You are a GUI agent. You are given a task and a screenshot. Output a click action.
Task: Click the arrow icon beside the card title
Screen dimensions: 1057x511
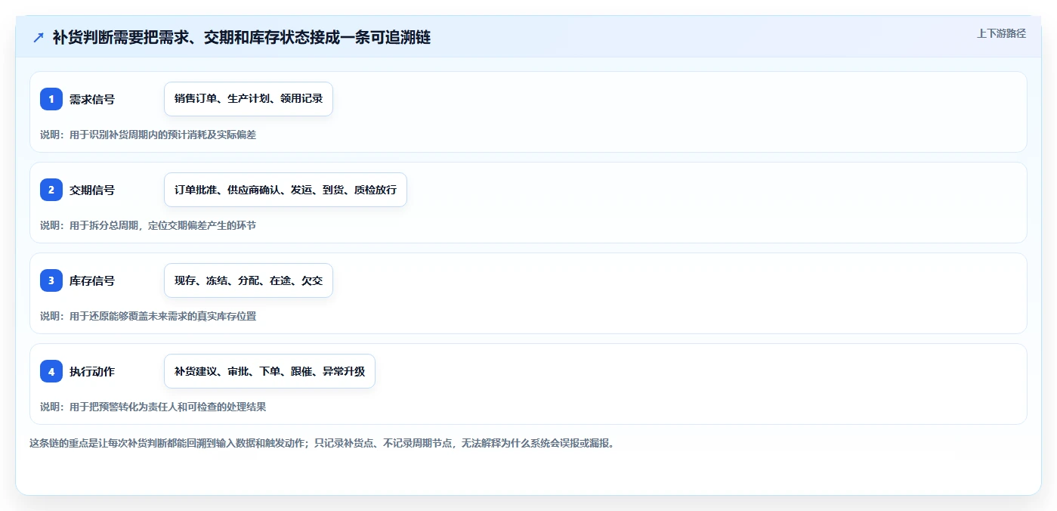pyautogui.click(x=39, y=37)
